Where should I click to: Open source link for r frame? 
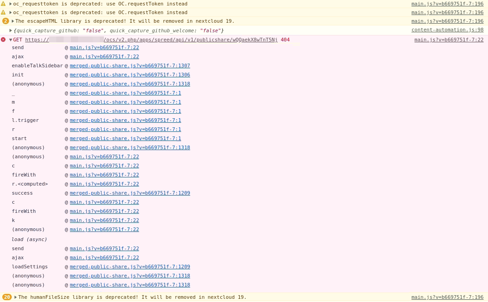(x=125, y=129)
